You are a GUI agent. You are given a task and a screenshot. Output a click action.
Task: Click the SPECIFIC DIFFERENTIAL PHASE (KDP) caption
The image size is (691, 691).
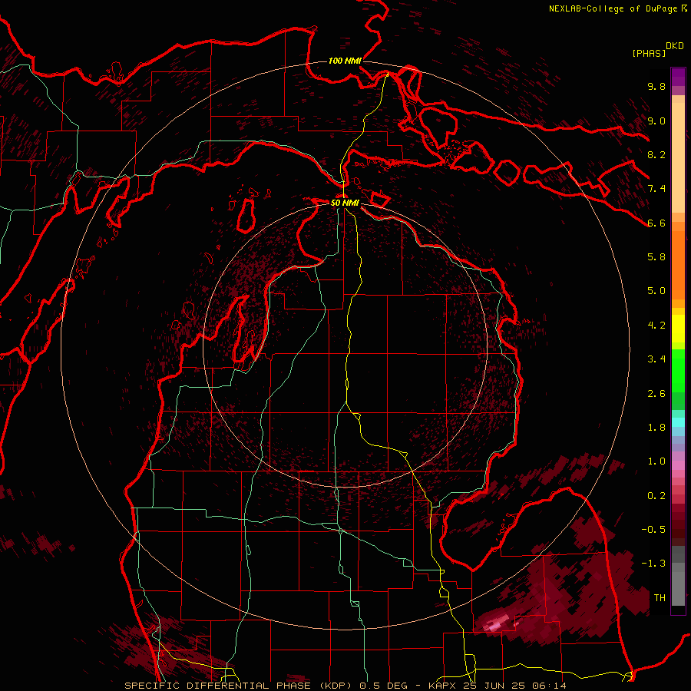coord(240,686)
